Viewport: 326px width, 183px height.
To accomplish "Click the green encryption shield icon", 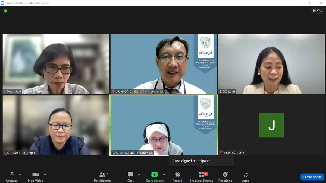I will pos(5,11).
